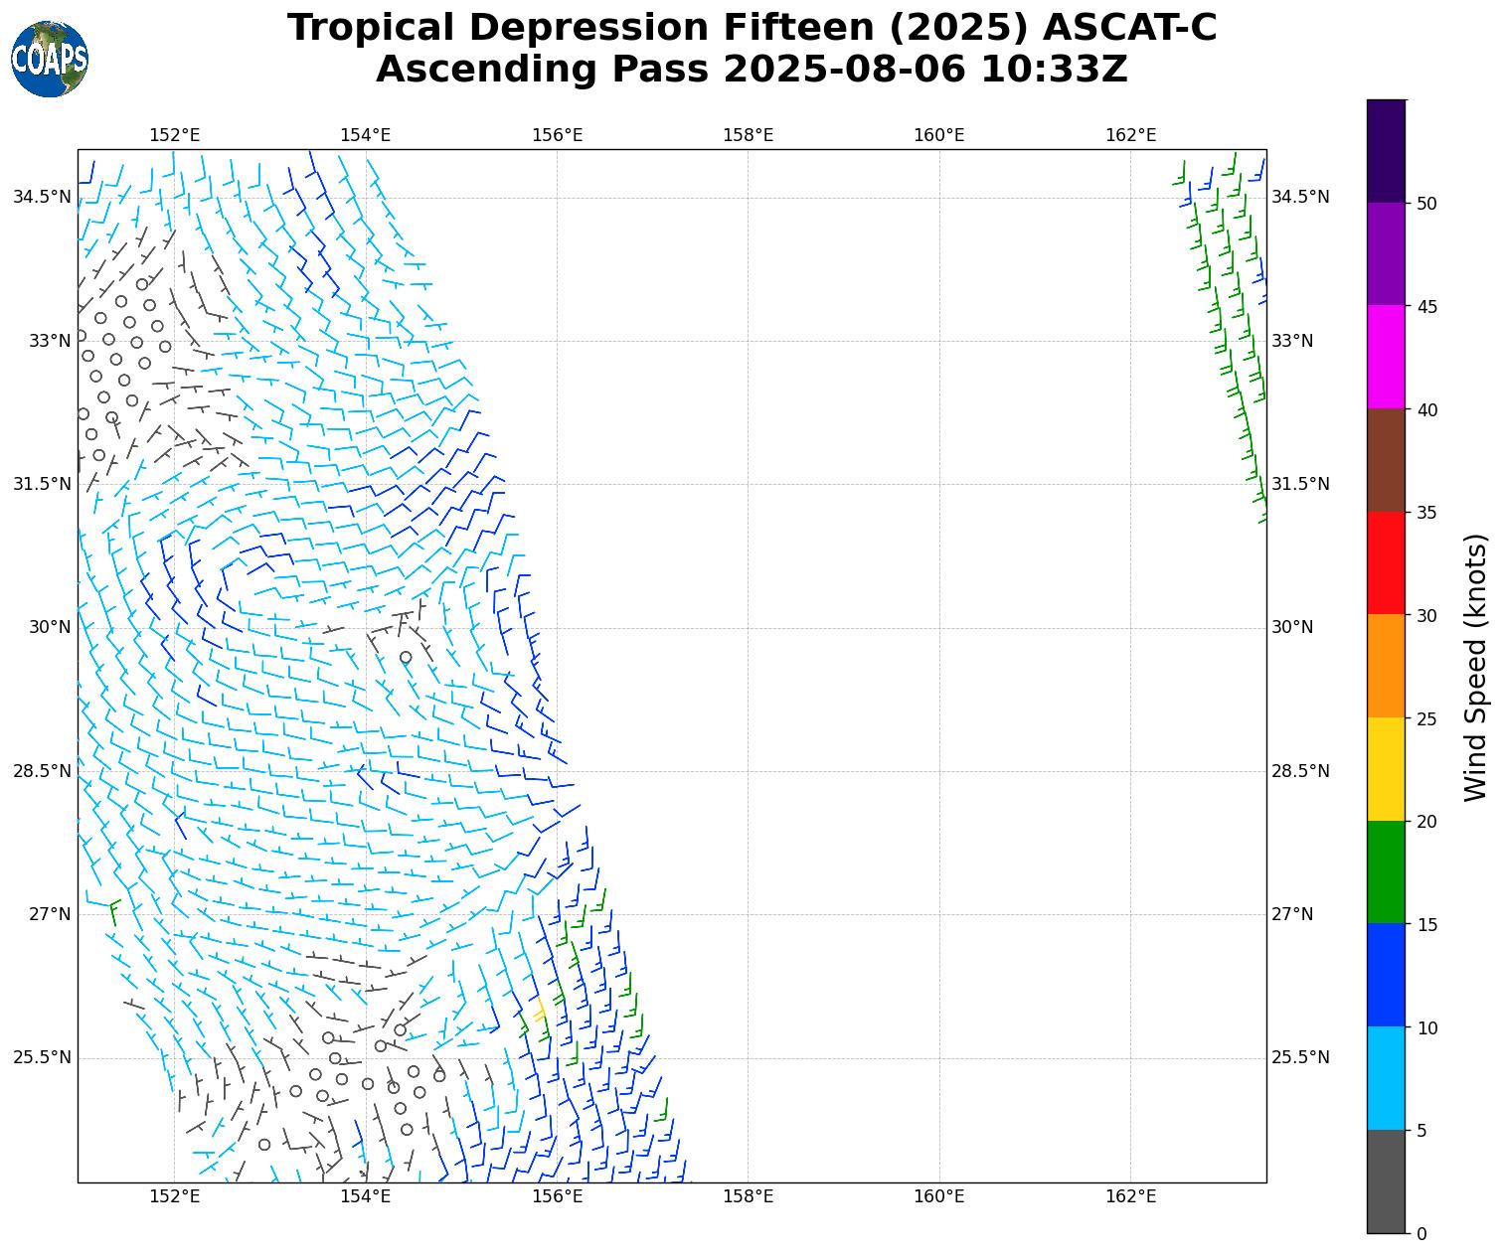
Task: Click the Tropical Depression Fifteen title text
Action: [752, 28]
